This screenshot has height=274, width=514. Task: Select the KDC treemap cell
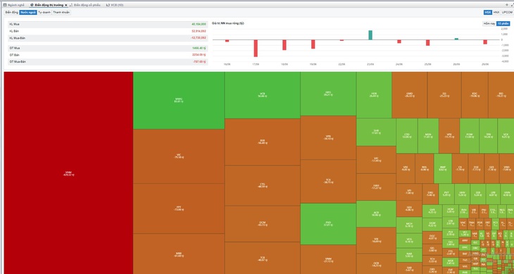475,94
